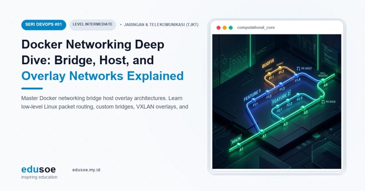Viewport: 365px width, 191px height.
Task: Click the blue Overlay Networks Explained title line
Action: point(102,76)
